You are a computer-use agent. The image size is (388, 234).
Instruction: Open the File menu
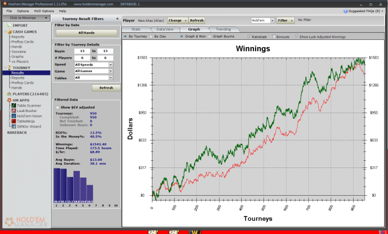9,11
